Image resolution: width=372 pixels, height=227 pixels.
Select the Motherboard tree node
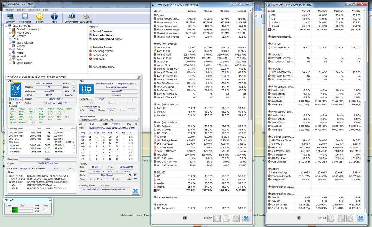point(24,33)
